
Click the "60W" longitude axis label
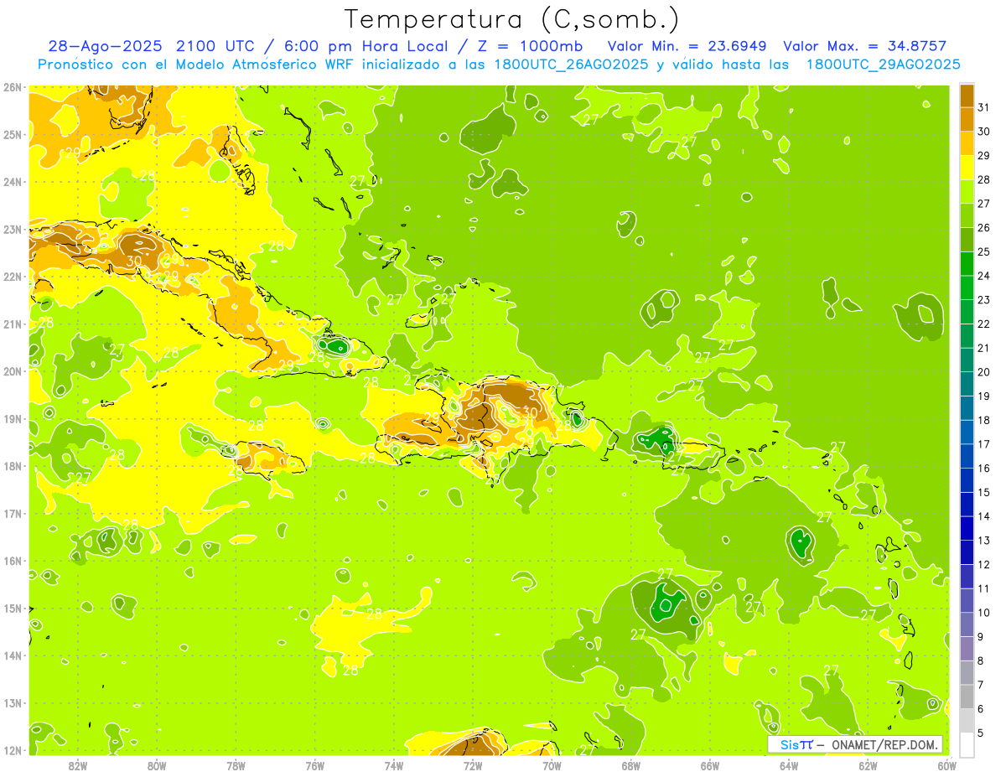pyautogui.click(x=946, y=765)
